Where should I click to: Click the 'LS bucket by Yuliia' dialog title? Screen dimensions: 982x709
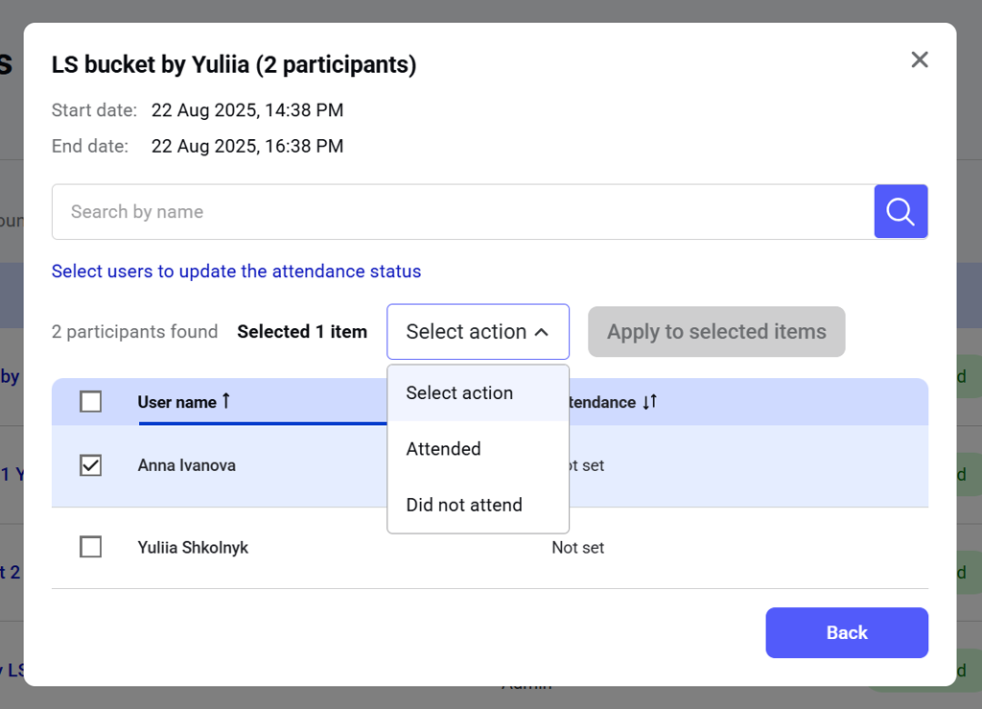(234, 65)
